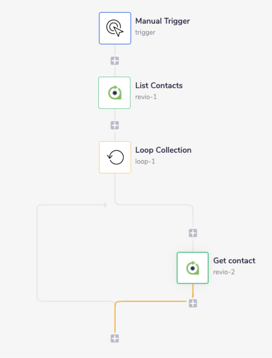Click the green Rev.io icon on List Contacts
Viewport: 272px width, 358px height.
pyautogui.click(x=114, y=92)
